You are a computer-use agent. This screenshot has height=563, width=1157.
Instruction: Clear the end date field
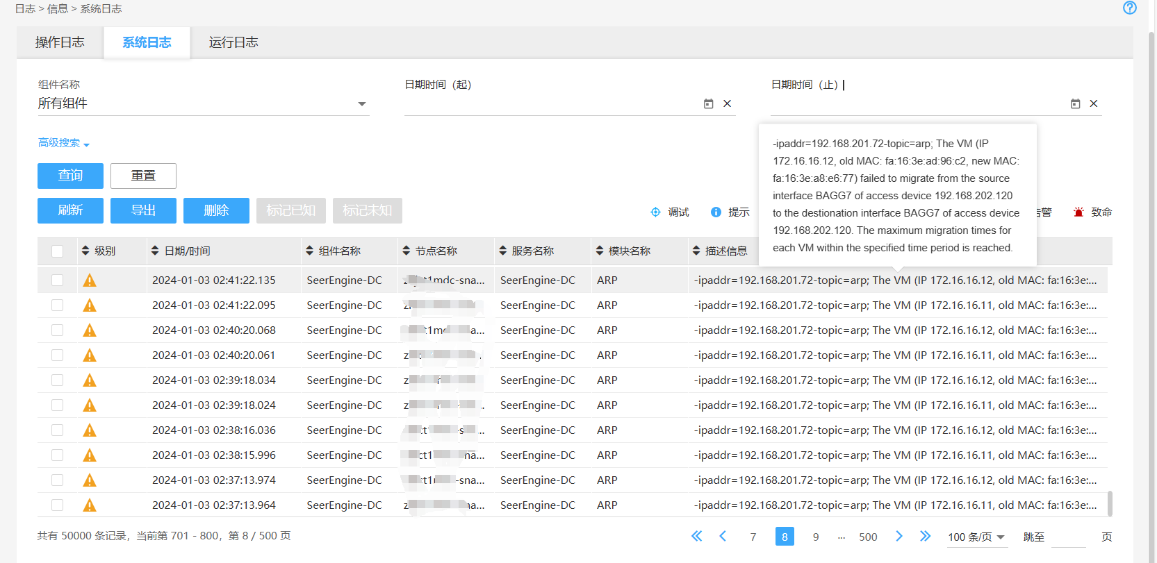1093,103
